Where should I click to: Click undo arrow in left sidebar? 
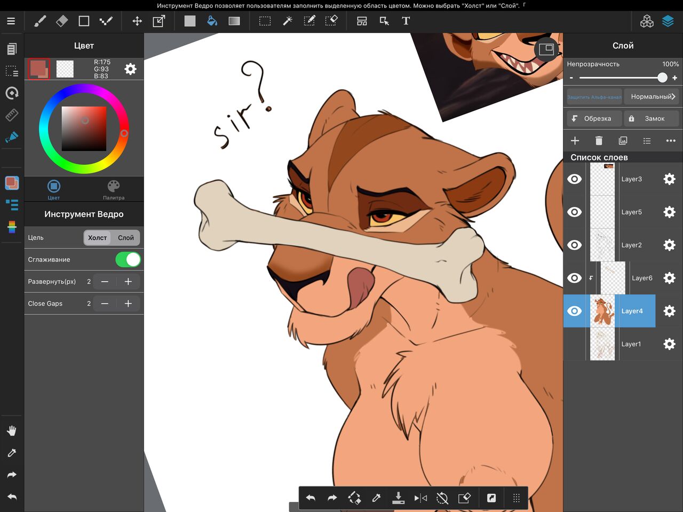point(12,497)
